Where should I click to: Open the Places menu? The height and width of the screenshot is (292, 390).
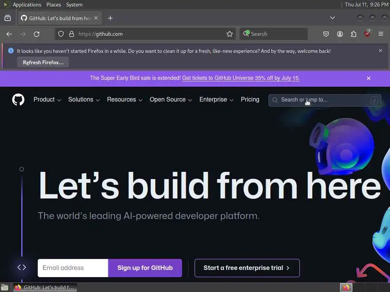tap(53, 5)
